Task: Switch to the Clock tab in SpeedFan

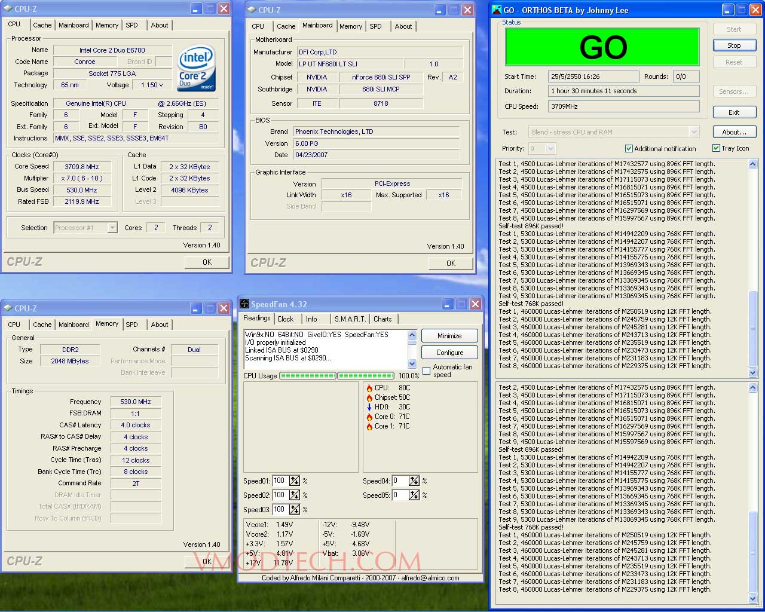Action: 286,319
